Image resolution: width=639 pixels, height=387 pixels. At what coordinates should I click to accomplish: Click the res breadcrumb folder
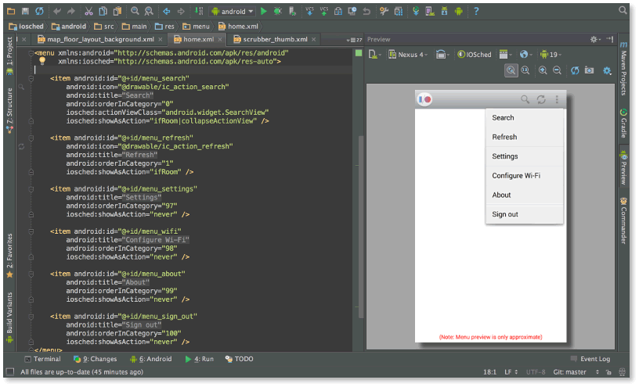point(164,27)
